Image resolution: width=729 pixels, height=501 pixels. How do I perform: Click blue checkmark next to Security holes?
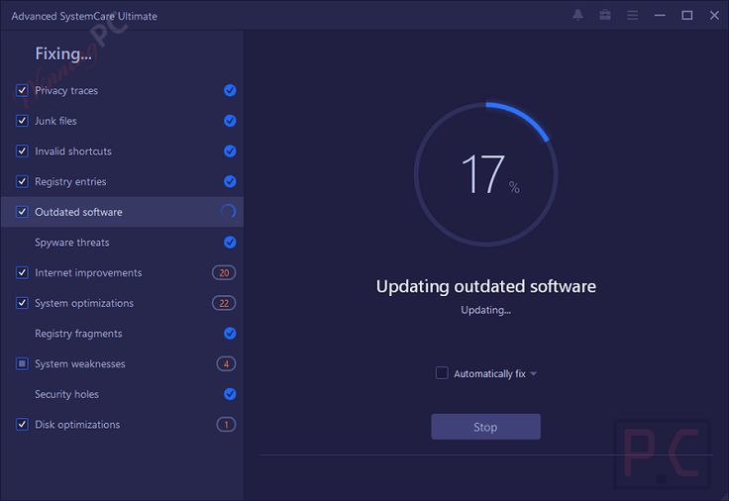tap(230, 394)
